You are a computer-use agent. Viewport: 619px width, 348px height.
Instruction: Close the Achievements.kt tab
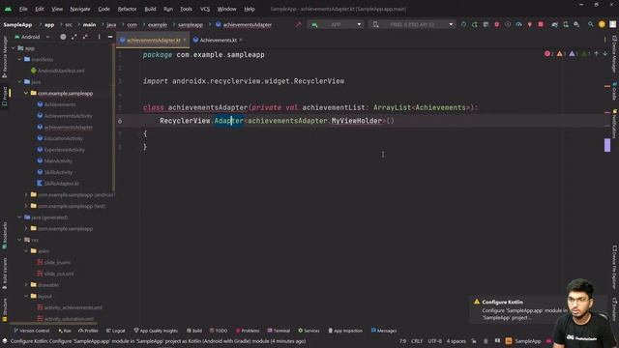tap(241, 40)
